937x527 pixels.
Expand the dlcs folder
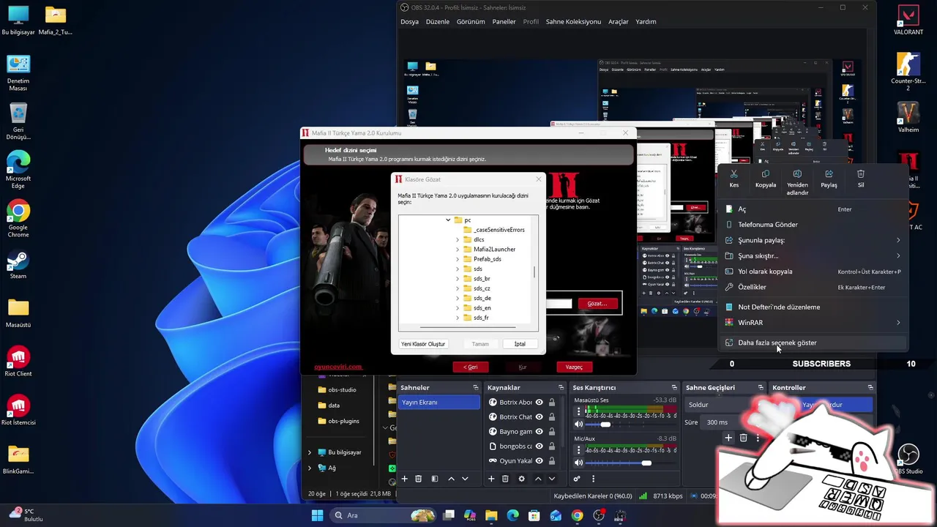tap(458, 239)
